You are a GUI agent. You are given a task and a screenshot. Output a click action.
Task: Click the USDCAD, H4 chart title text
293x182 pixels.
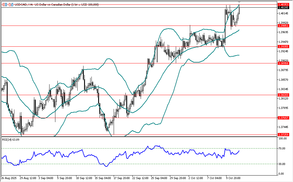point(23,5)
